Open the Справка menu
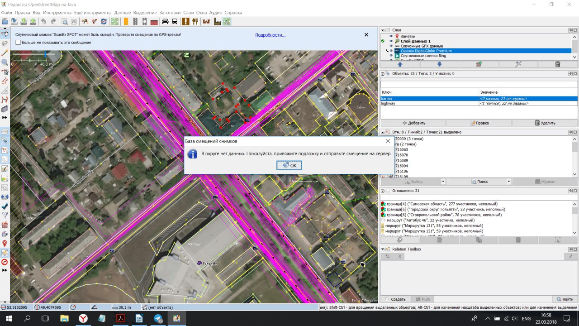This screenshot has width=579, height=326. point(233,13)
